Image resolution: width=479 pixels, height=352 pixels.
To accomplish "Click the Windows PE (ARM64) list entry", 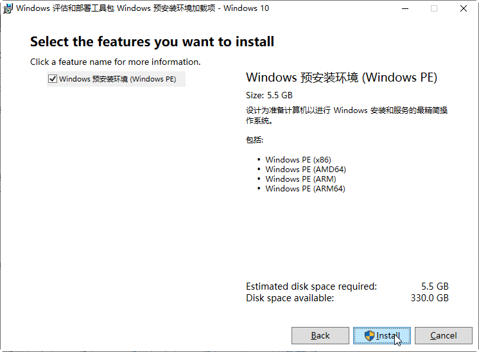I will [x=305, y=189].
